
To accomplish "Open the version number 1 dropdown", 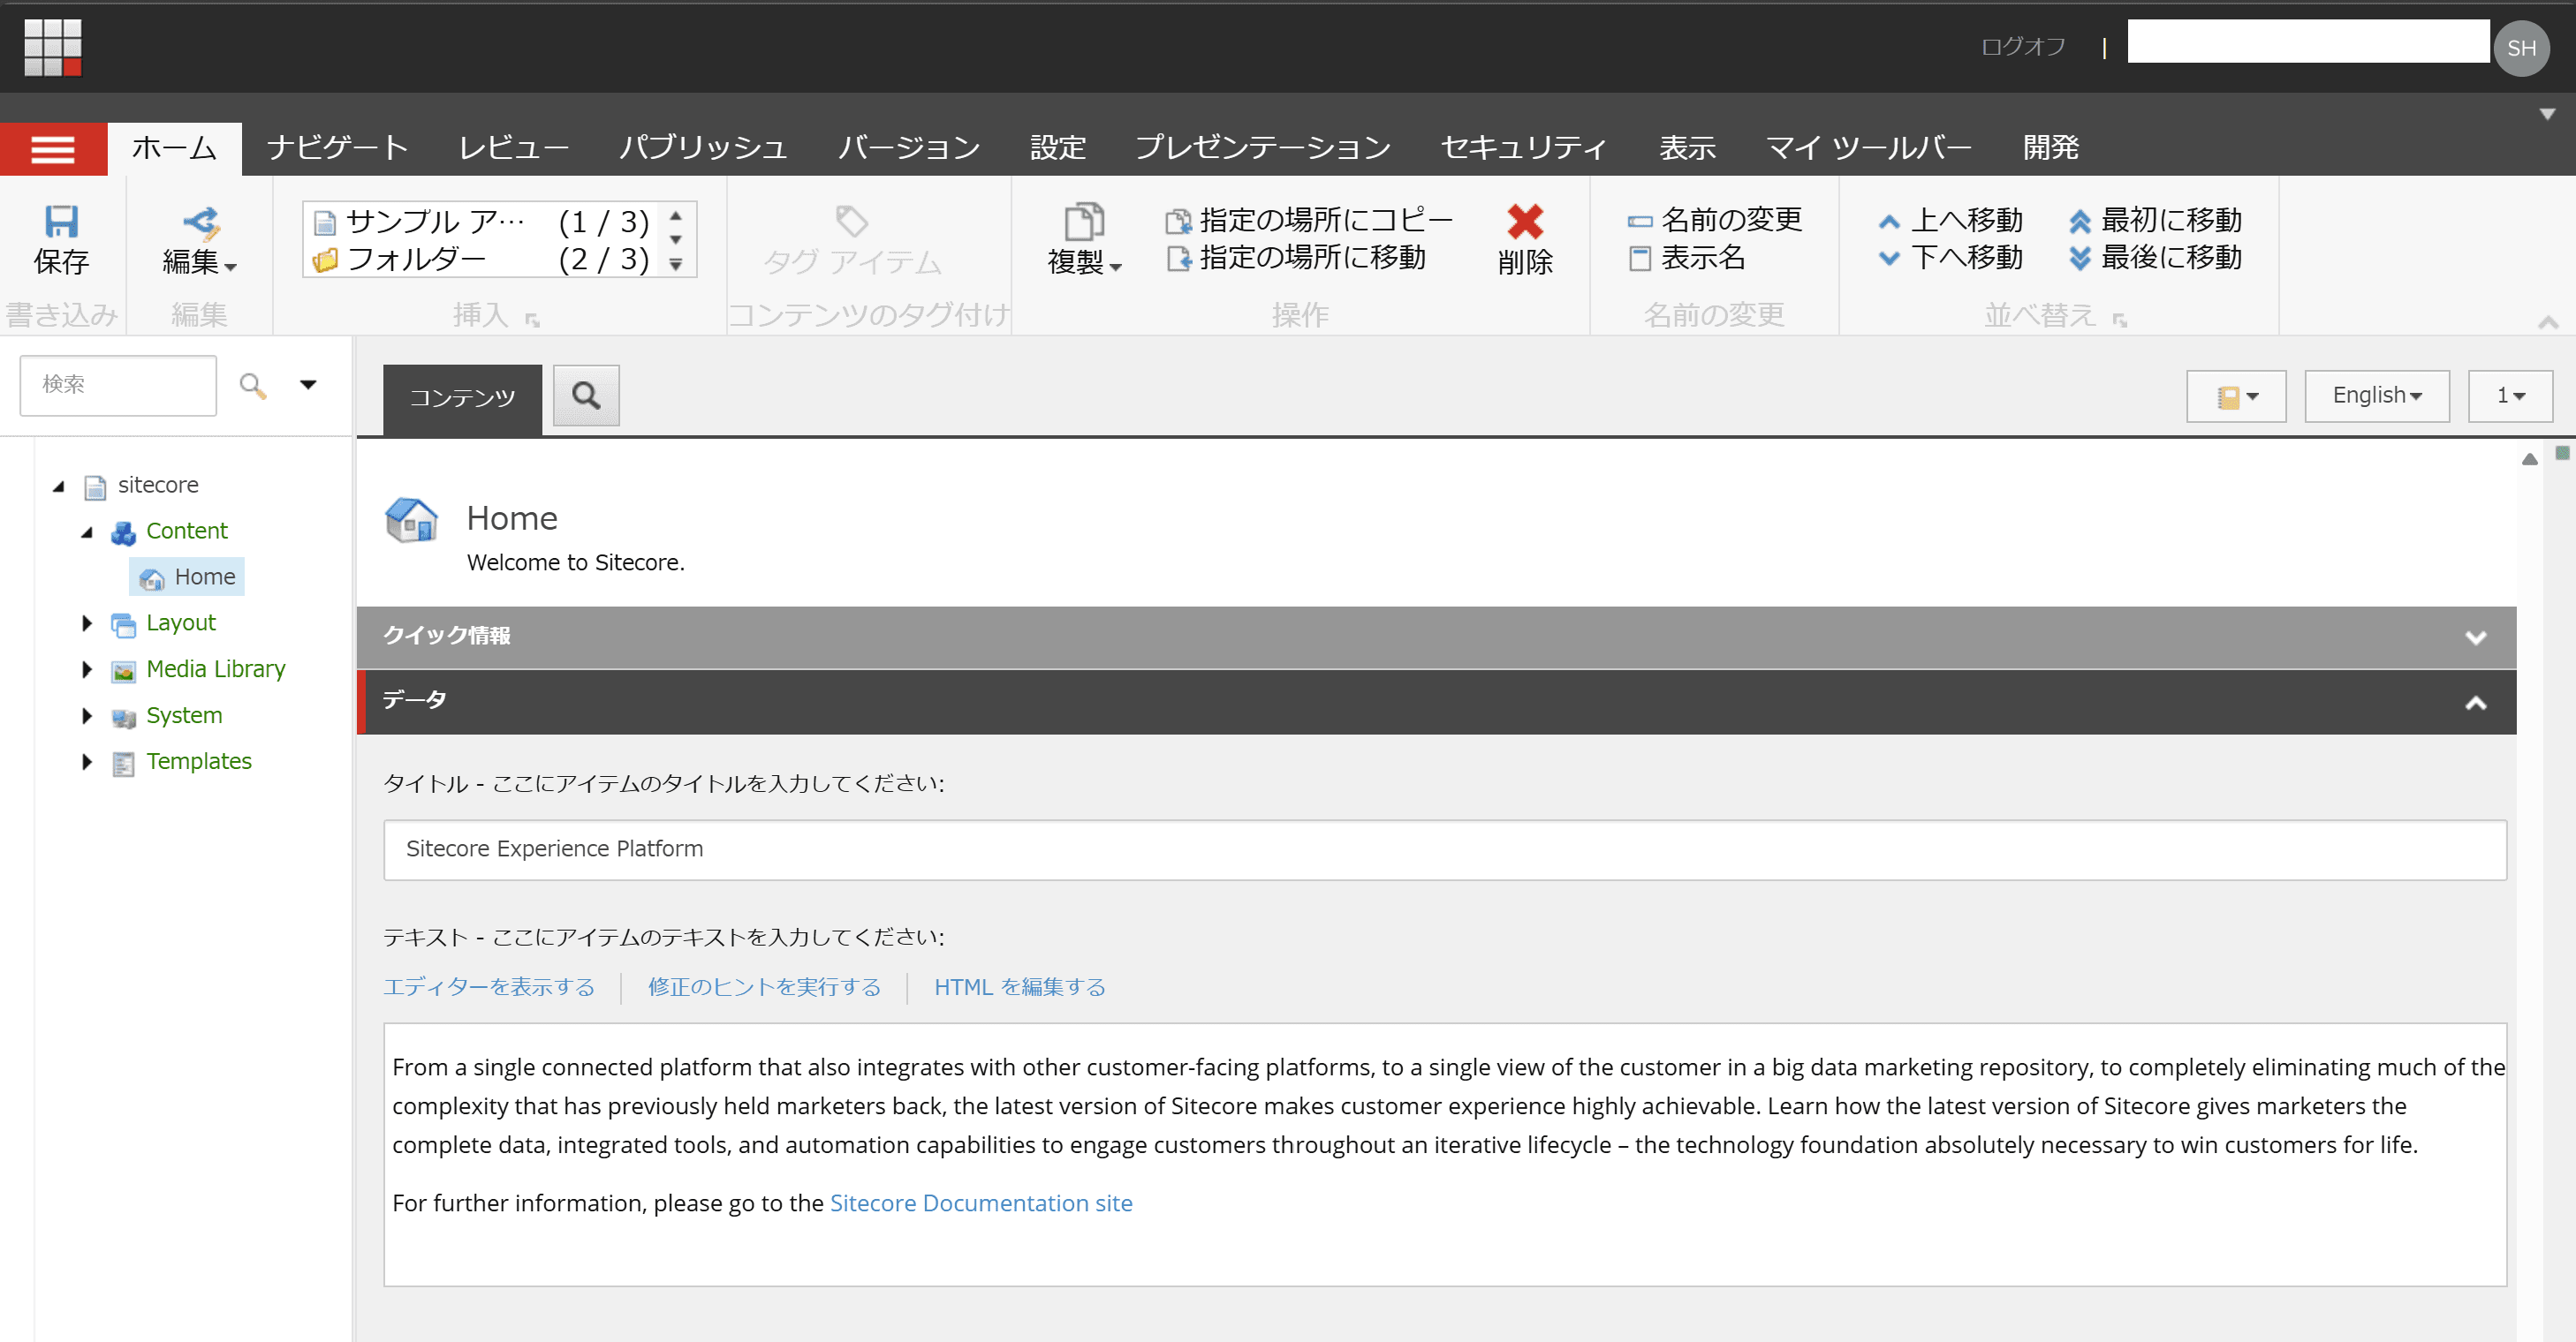I will pyautogui.click(x=2509, y=396).
